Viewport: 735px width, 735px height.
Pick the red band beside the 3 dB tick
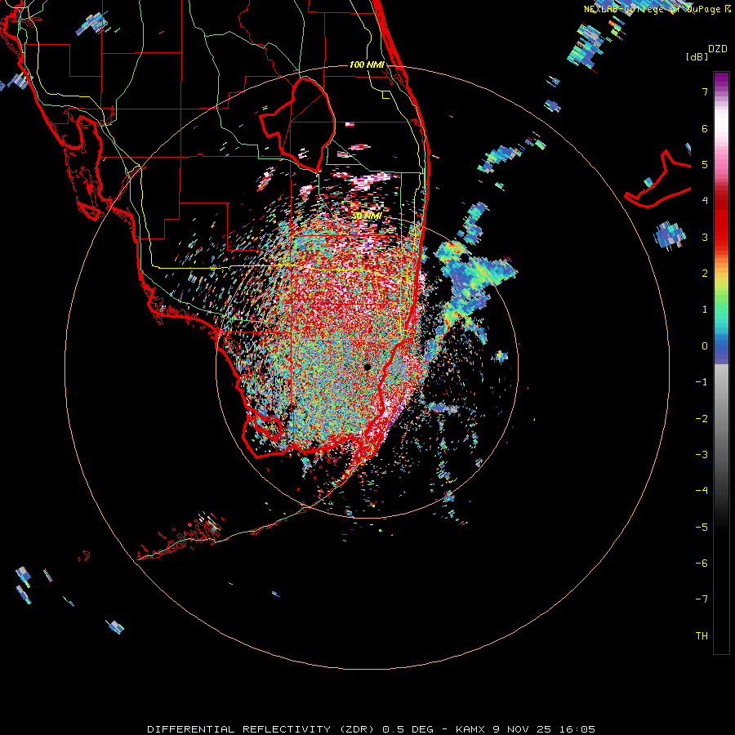721,237
